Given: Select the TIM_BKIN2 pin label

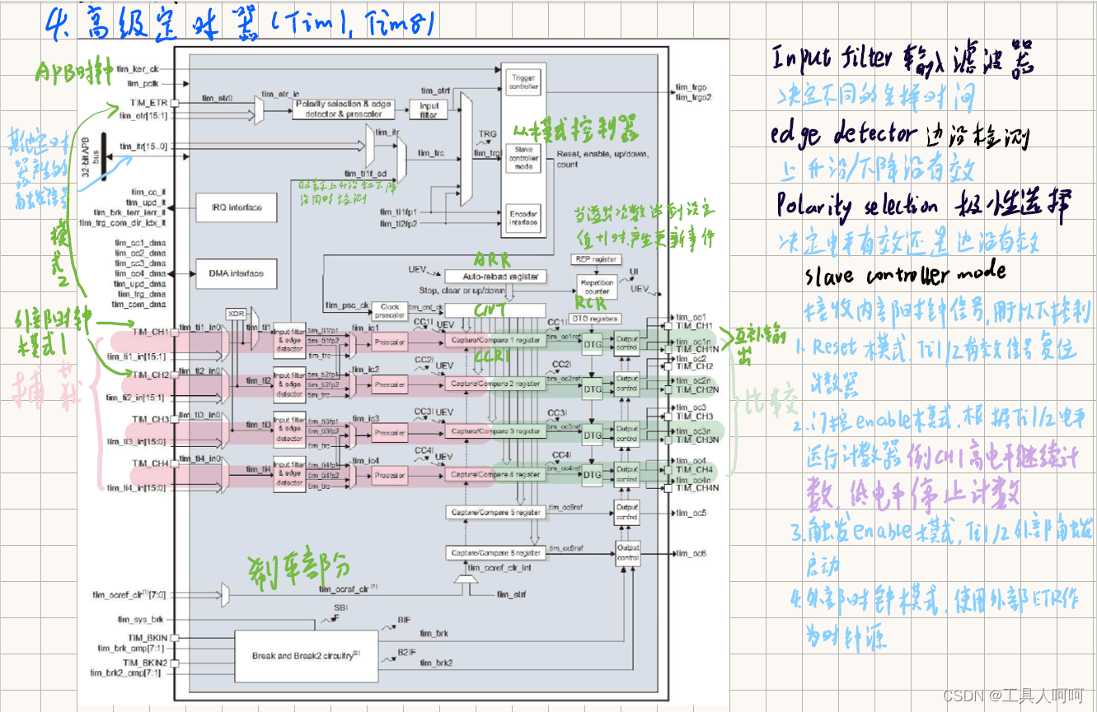Looking at the screenshot, I should coord(146,662).
